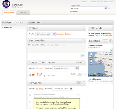Open help for the Text Header panel
116x109 pixels.
[84, 41]
